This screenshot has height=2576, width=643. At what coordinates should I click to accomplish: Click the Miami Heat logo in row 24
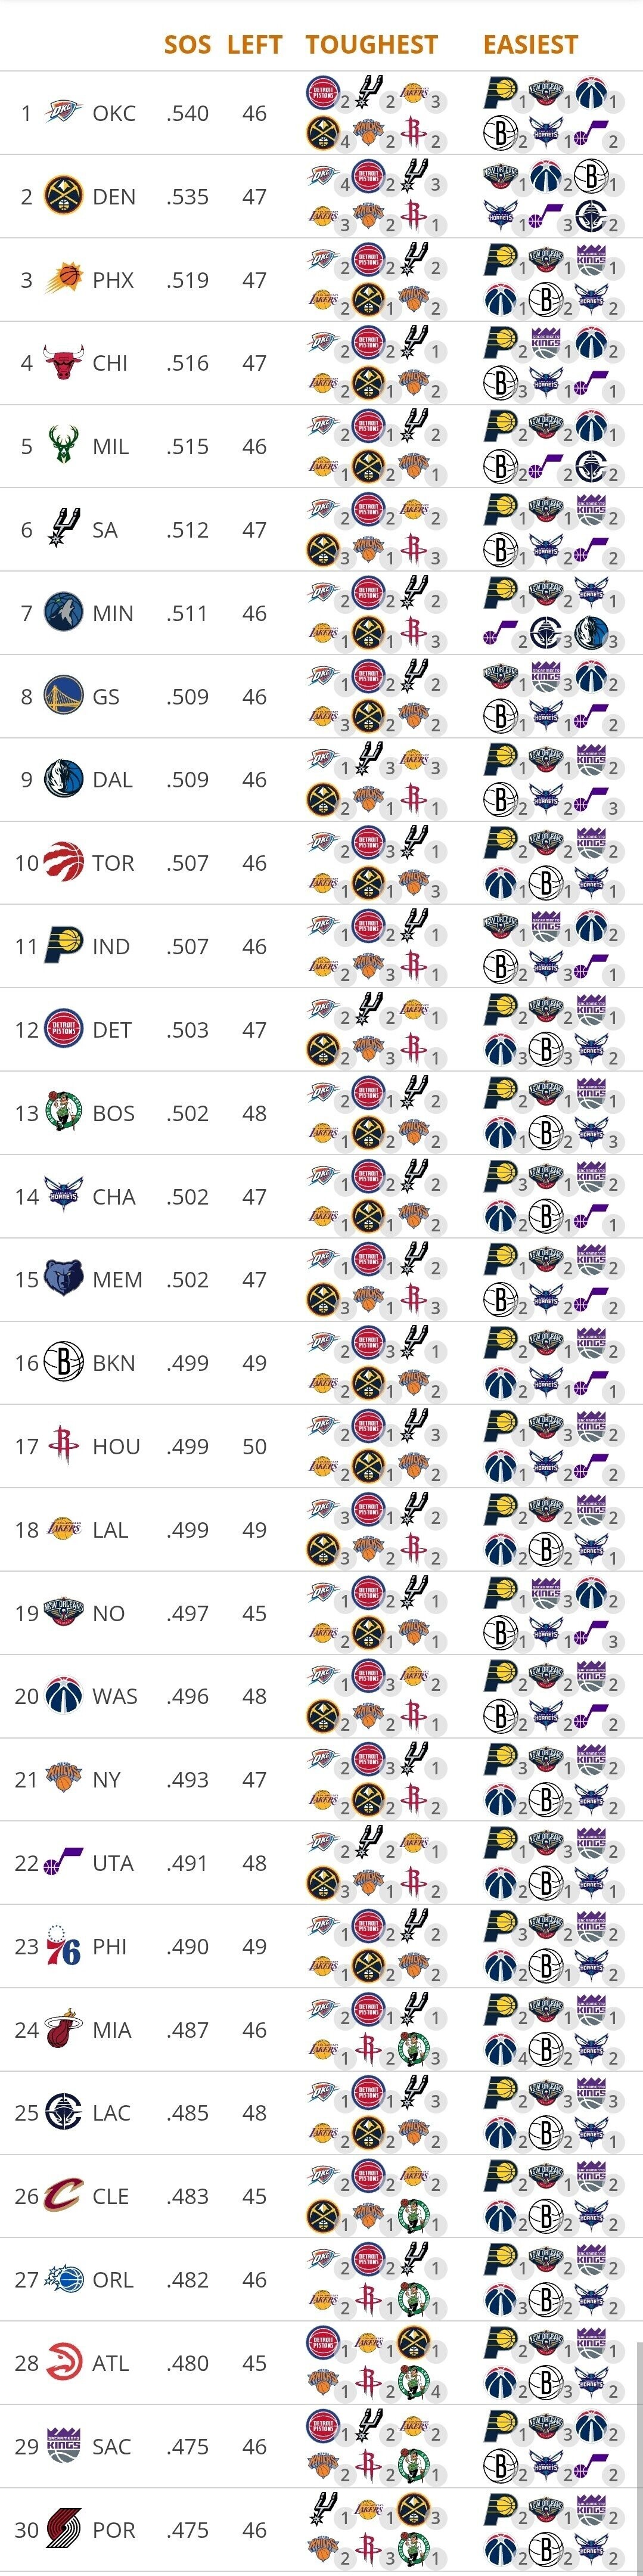click(x=63, y=2029)
